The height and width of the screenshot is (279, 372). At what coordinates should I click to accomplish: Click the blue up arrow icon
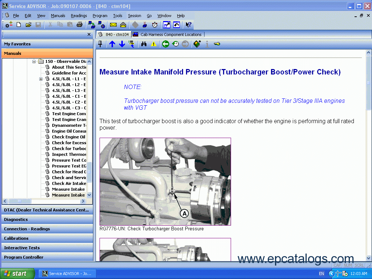(112, 44)
